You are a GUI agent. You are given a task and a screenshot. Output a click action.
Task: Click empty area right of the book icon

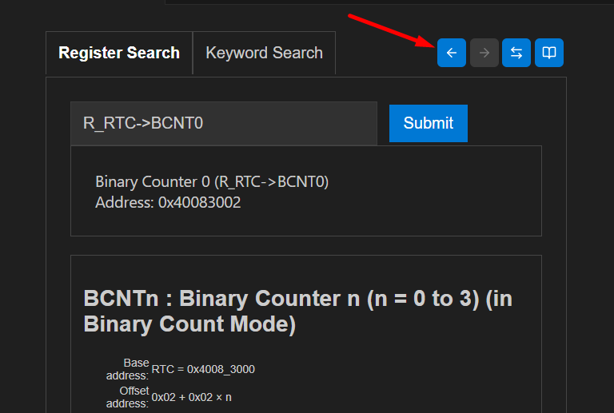pyautogui.click(x=588, y=53)
